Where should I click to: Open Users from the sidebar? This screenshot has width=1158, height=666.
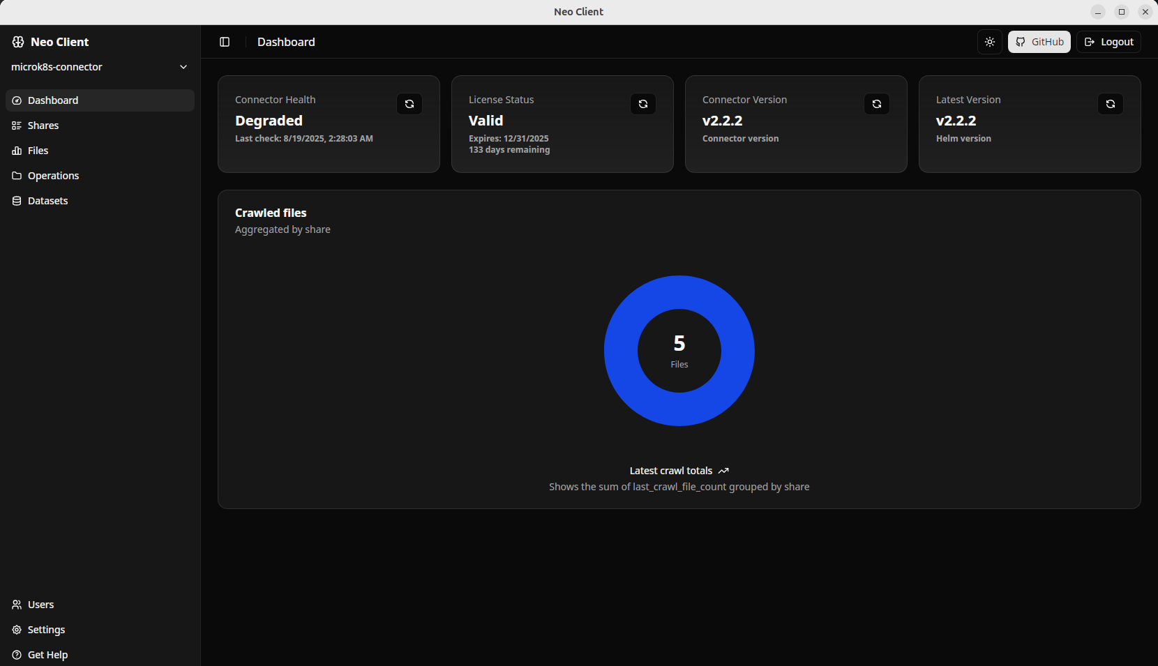pos(40,605)
